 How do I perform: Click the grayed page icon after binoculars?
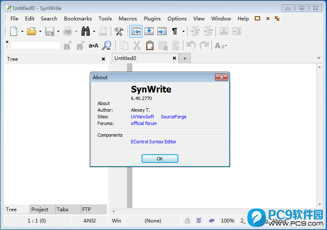103,31
